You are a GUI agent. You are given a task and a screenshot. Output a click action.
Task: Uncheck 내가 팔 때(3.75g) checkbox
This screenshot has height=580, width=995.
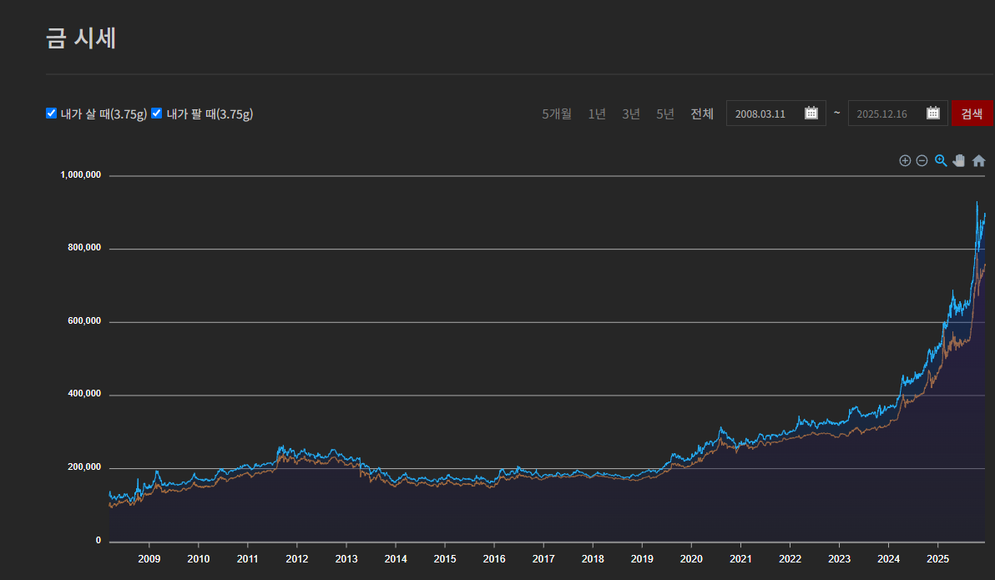click(157, 113)
